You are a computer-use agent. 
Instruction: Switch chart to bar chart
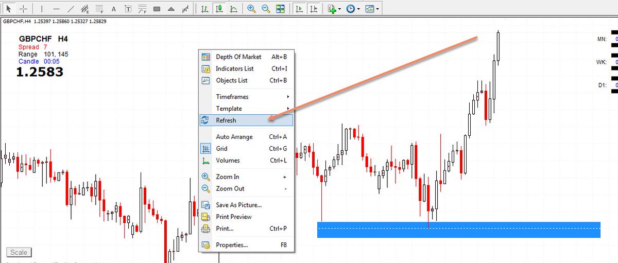(x=205, y=9)
